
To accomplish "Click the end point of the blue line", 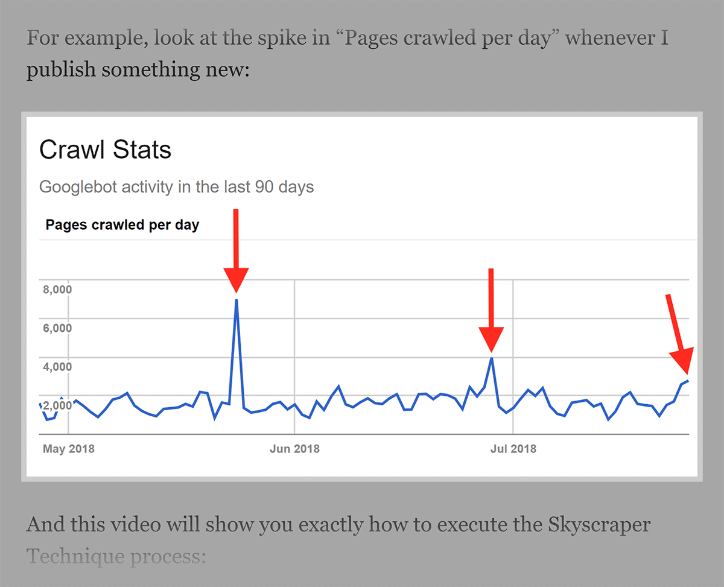I will (688, 381).
